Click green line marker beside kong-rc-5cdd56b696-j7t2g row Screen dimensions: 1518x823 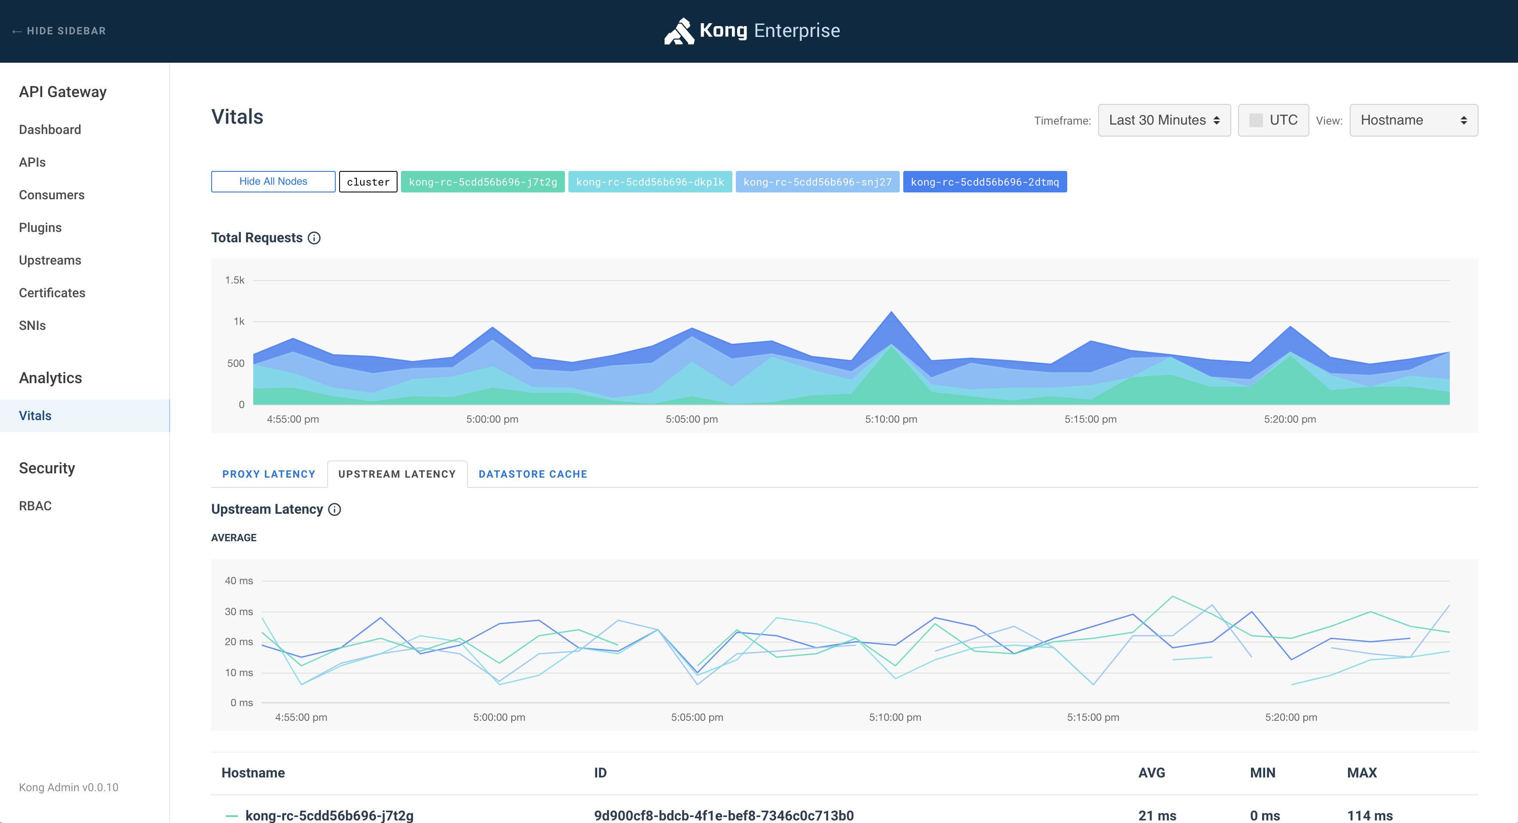coord(231,816)
